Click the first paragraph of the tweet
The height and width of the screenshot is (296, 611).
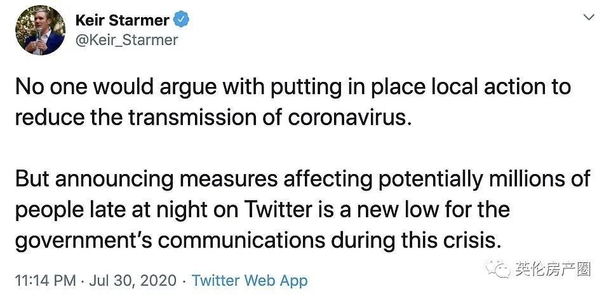[x=292, y=102]
